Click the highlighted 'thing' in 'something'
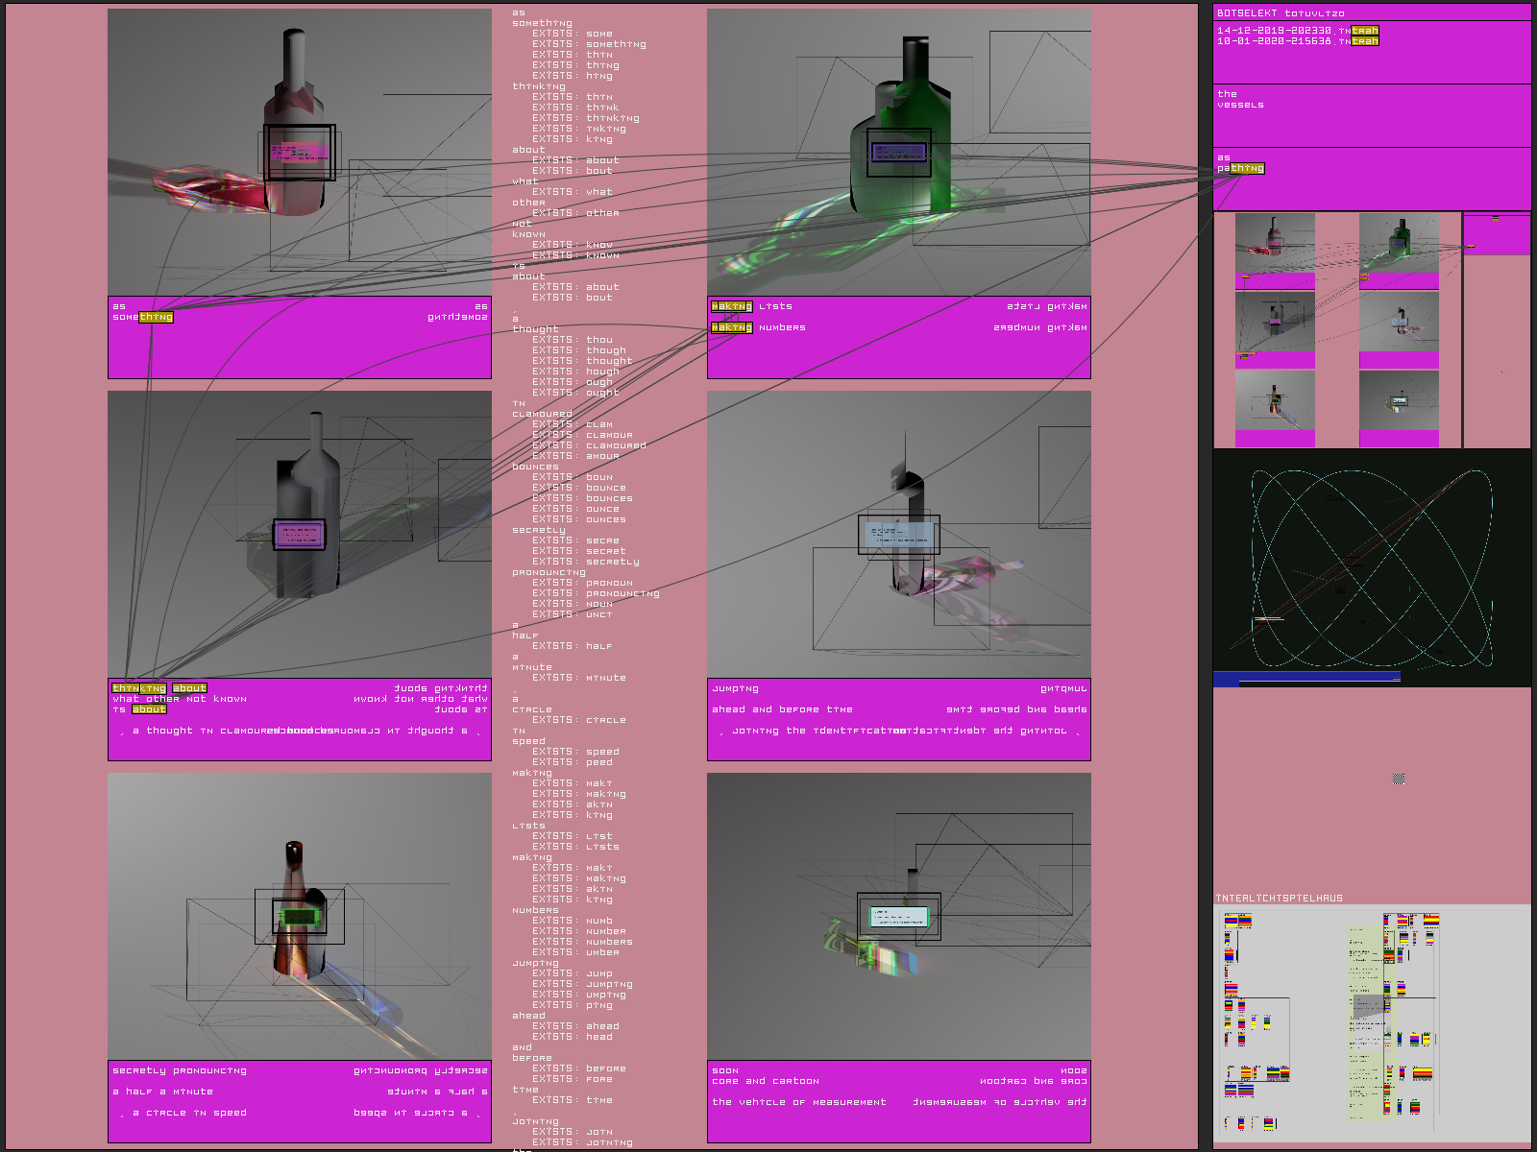This screenshot has width=1537, height=1152. click(156, 317)
